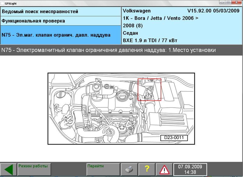Click the 2008 (8) model year text
The image size is (243, 177).
pyautogui.click(x=133, y=26)
